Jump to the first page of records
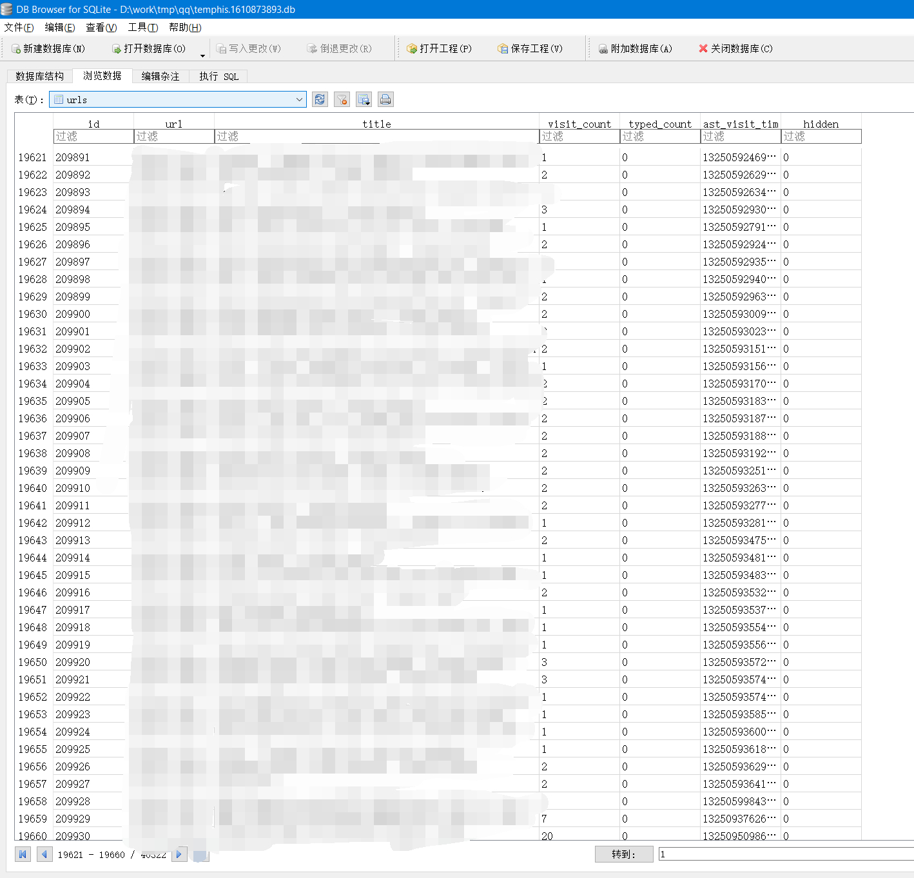This screenshot has width=914, height=878. pyautogui.click(x=23, y=854)
